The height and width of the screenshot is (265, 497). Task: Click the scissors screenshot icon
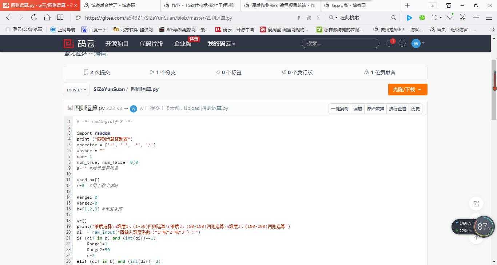click(462, 17)
